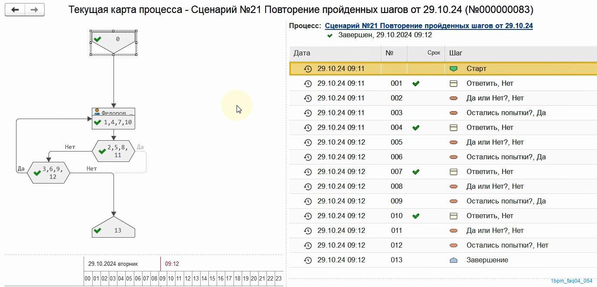The width and height of the screenshot is (597, 287).
Task: Select 'Остались попытки?, Нет' in row 012
Action: tap(507, 245)
